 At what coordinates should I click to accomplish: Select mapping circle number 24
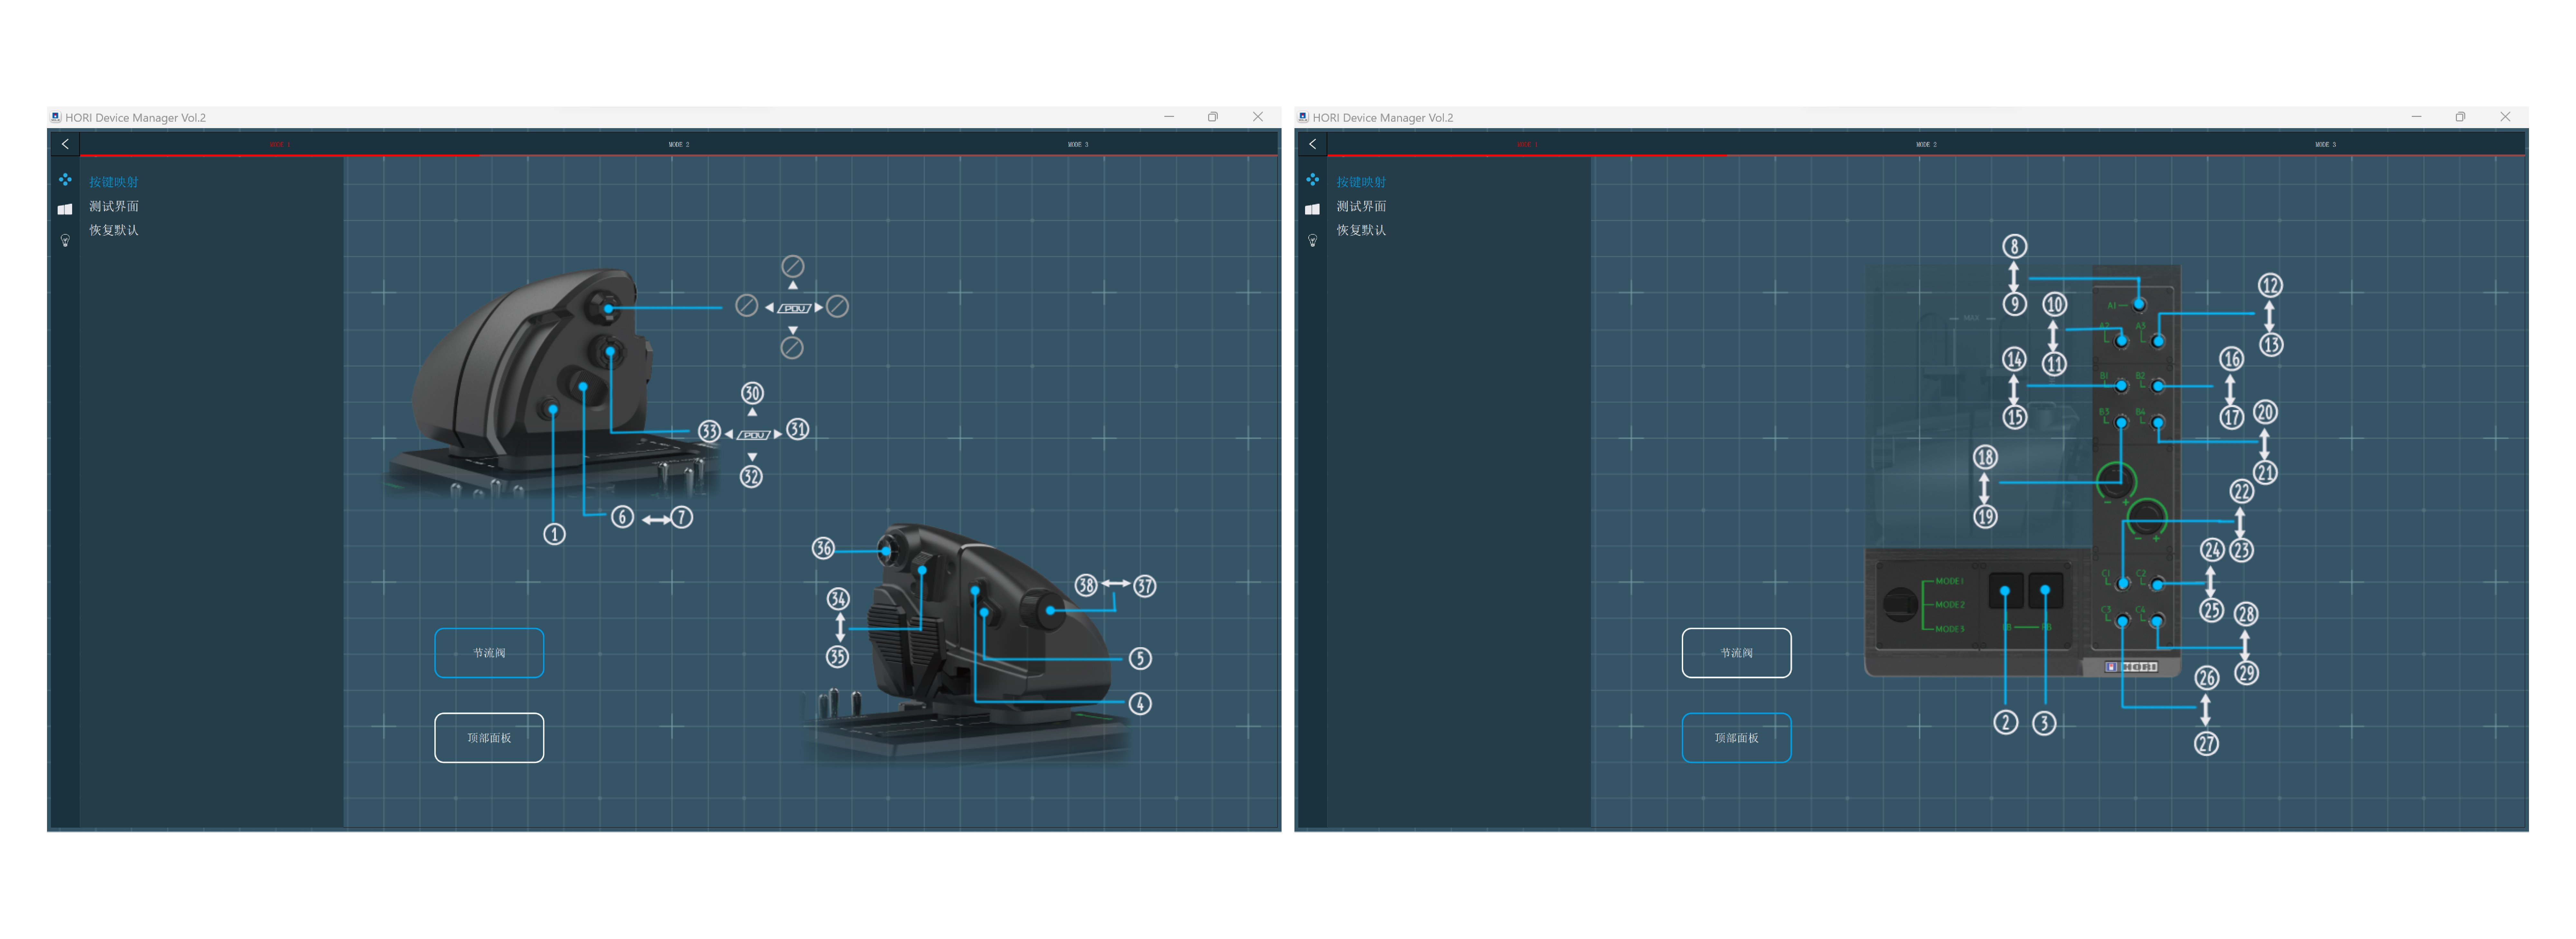2212,550
